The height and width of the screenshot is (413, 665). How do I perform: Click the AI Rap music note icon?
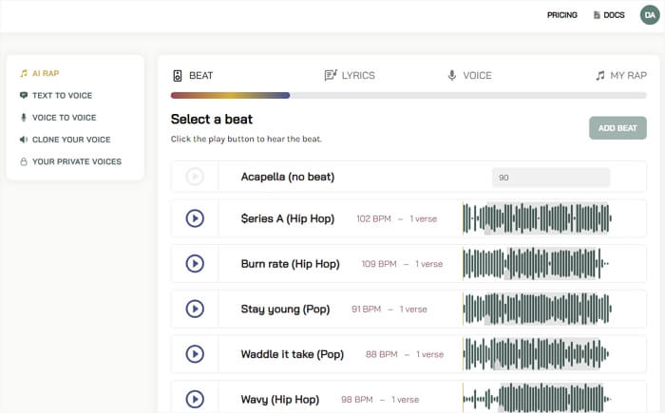pyautogui.click(x=24, y=73)
